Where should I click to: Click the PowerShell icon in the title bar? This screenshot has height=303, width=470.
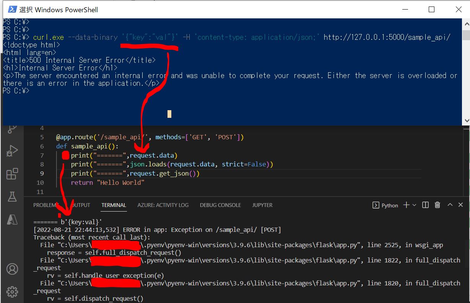click(12, 9)
